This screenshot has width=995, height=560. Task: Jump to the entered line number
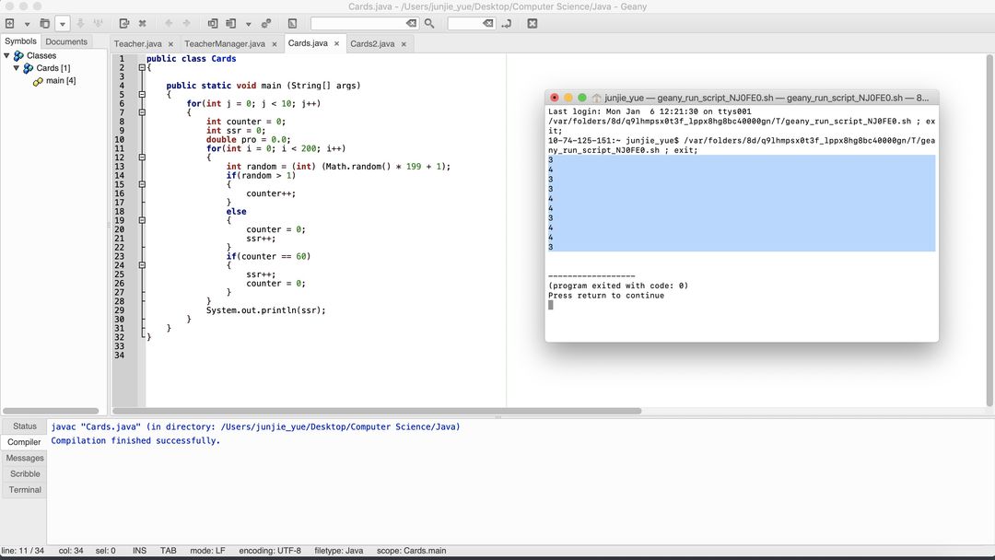(507, 23)
